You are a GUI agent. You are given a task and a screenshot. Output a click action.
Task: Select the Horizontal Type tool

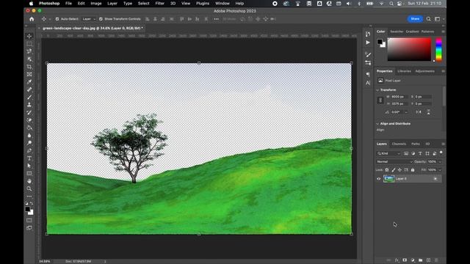click(x=29, y=158)
